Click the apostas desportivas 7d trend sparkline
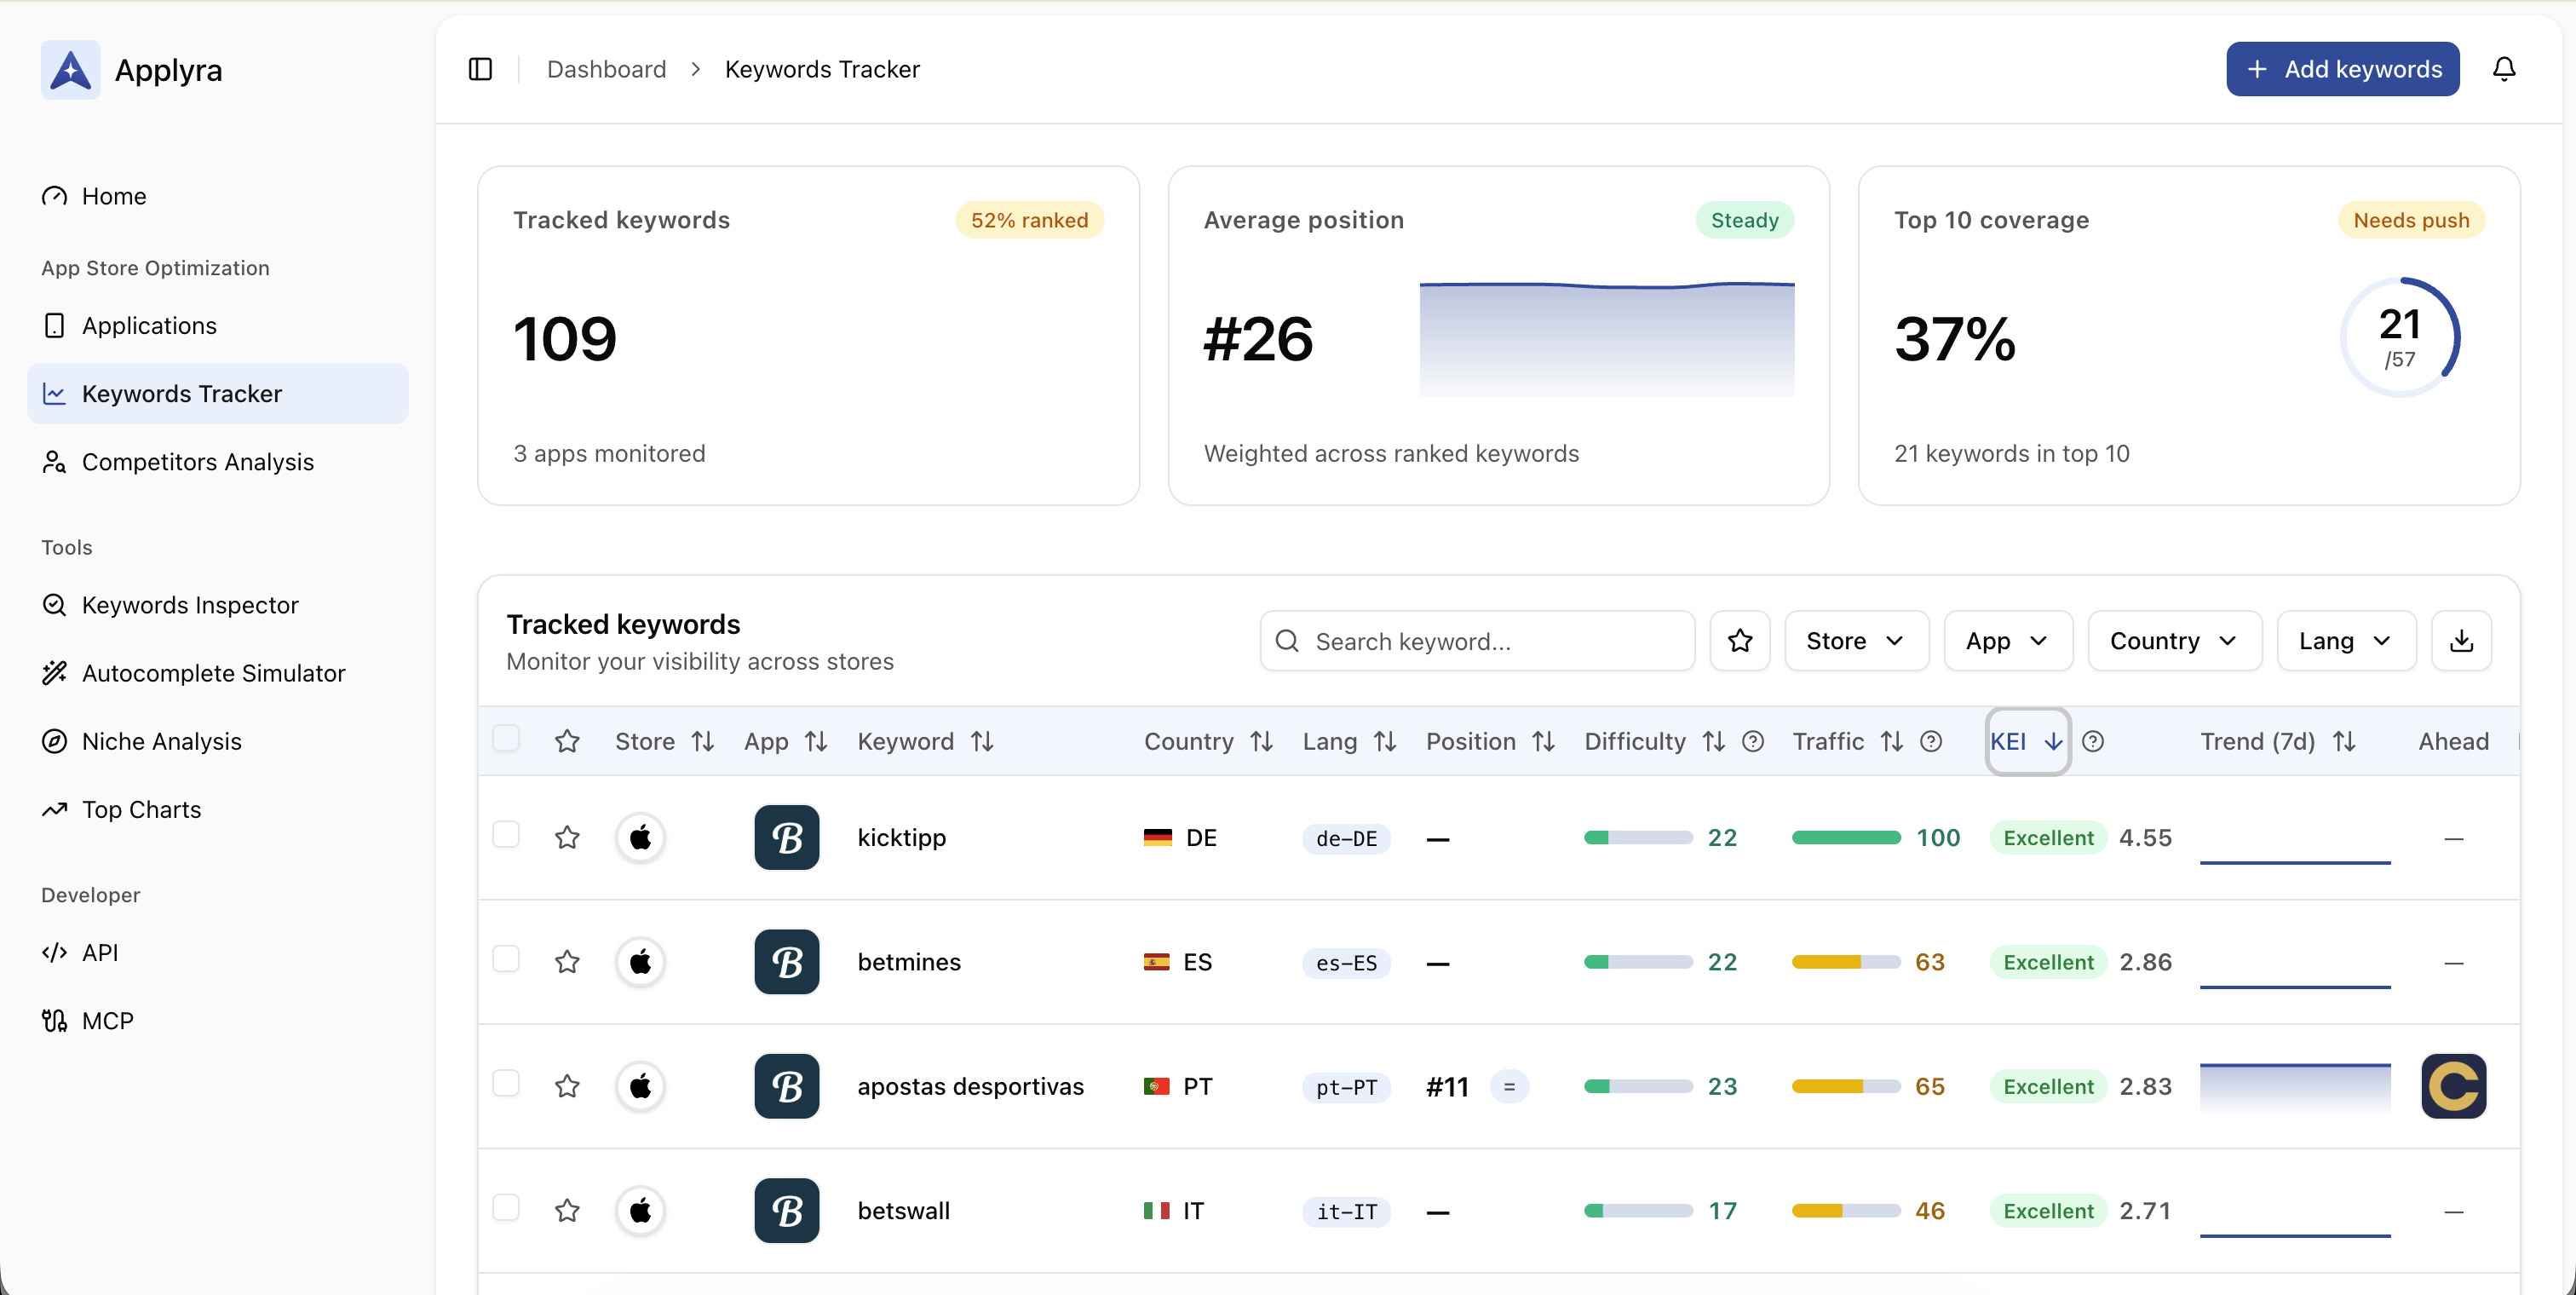Viewport: 2576px width, 1295px height. click(2295, 1086)
